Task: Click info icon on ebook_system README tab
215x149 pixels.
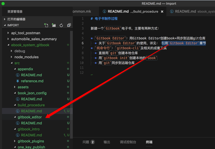Action: click(x=172, y=11)
